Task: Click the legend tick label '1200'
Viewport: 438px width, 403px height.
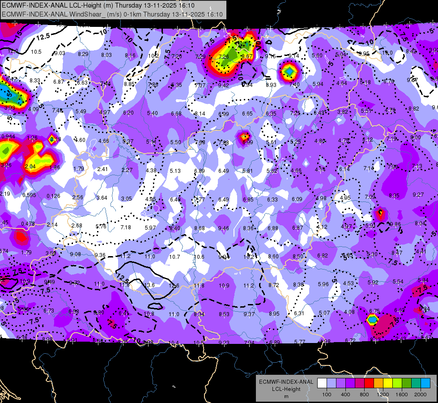Action: pos(383,394)
